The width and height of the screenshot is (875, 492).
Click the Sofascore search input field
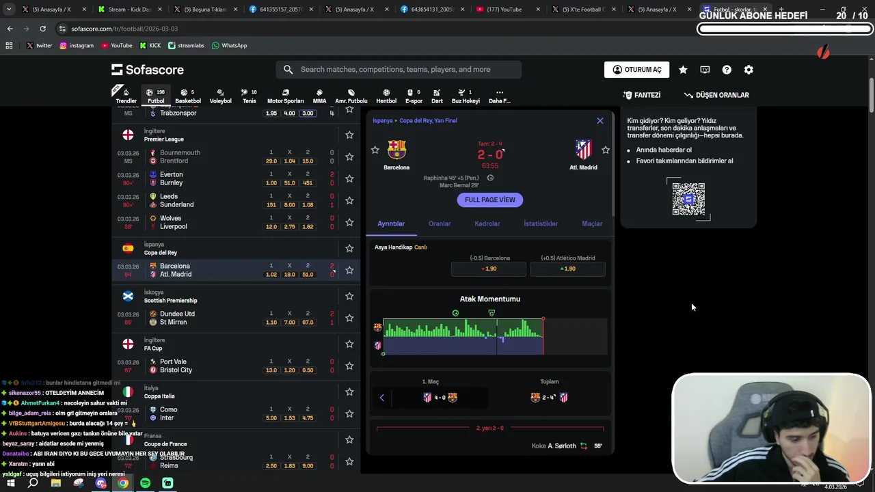click(399, 70)
